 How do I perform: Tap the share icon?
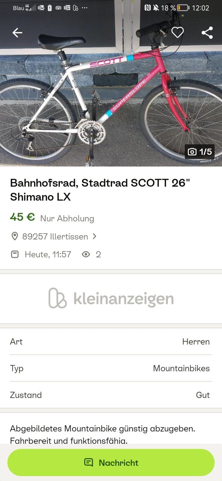[x=207, y=32]
